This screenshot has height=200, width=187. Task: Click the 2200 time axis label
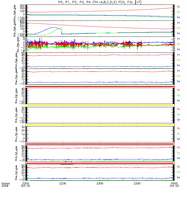point(26,183)
